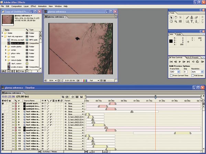
Task: Select the Type tool
Action: (191, 21)
